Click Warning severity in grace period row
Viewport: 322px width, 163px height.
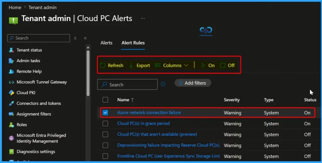[232, 124]
